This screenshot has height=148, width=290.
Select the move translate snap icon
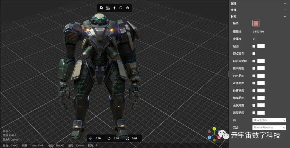[91, 138]
